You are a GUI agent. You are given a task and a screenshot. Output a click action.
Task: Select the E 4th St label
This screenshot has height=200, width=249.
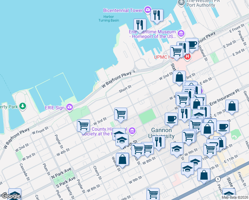206,81
